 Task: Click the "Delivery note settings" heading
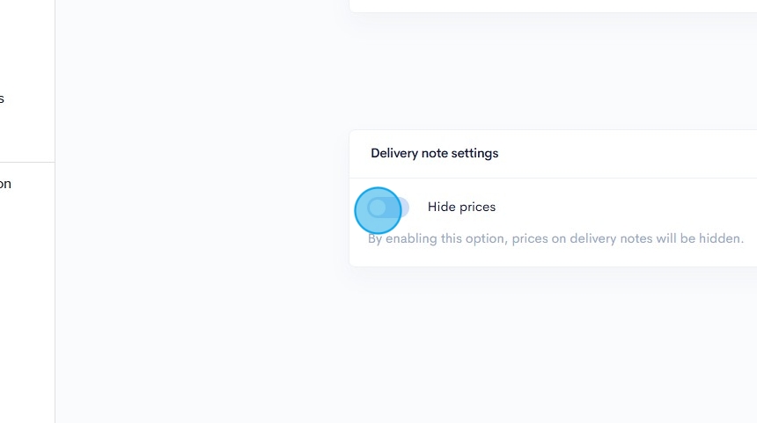click(x=434, y=153)
